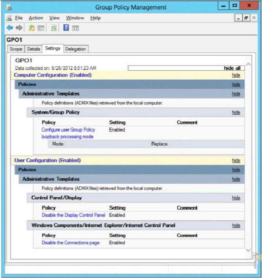This screenshot has width=262, height=278.
Task: Go back with the blue left arrow
Action: point(10,28)
